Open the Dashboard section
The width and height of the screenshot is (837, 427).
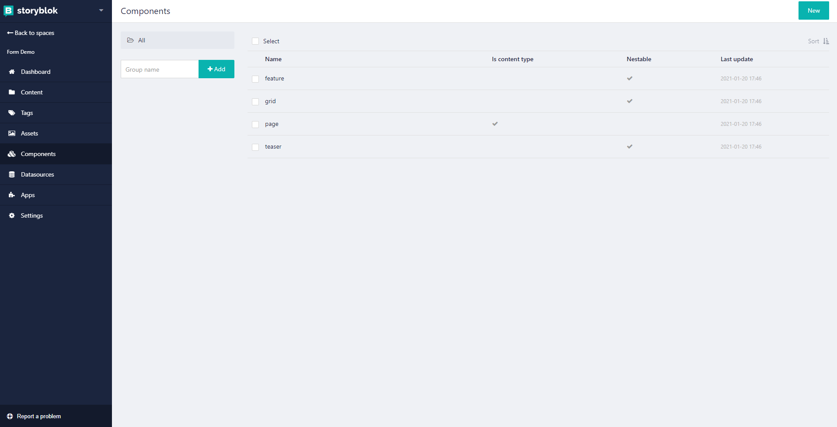pyautogui.click(x=35, y=72)
